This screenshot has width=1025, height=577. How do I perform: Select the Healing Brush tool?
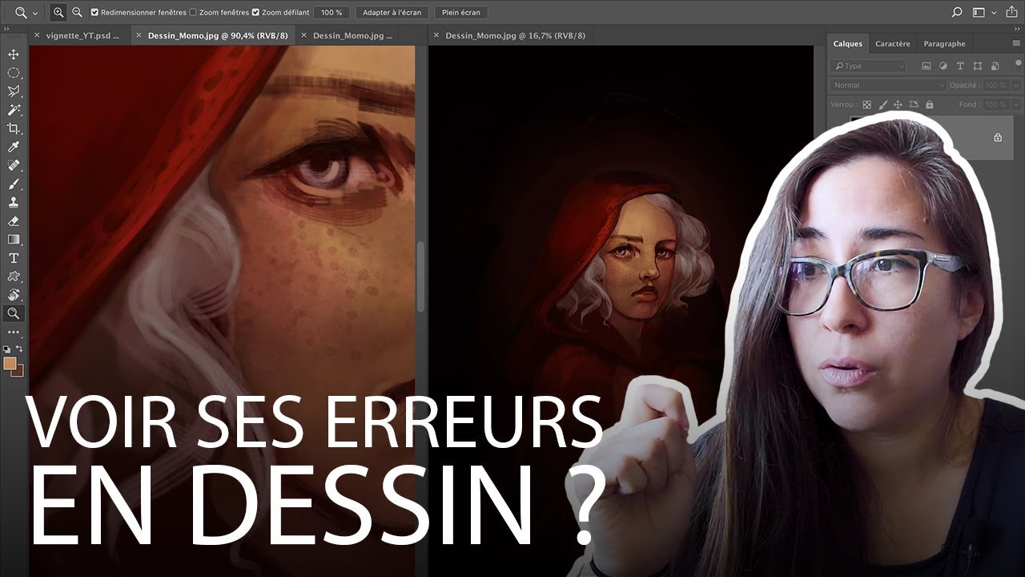coord(14,165)
